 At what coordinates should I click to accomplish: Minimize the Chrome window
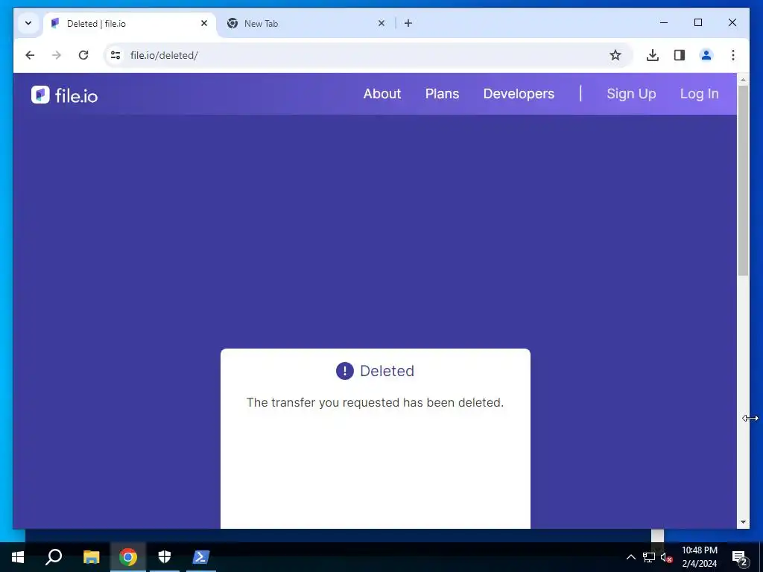click(x=664, y=22)
